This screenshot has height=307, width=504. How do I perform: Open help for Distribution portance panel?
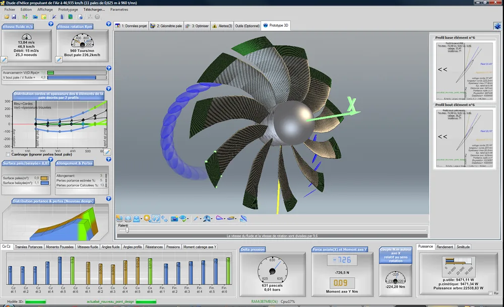109,199
